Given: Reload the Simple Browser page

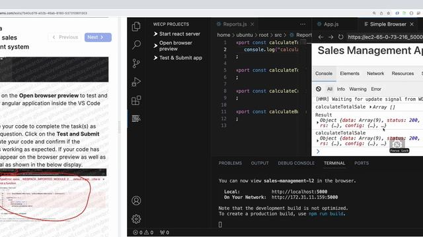Looking at the screenshot, I should click(x=341, y=37).
